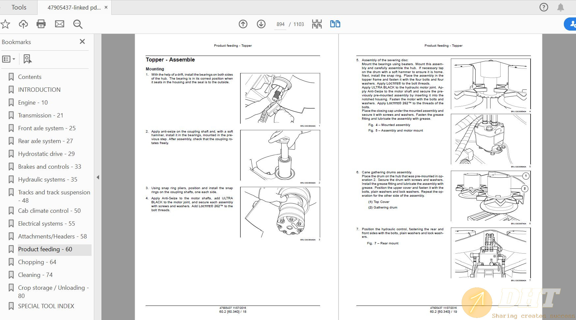576x320 pixels.
Task: Click the envelope email icon
Action: [60, 24]
